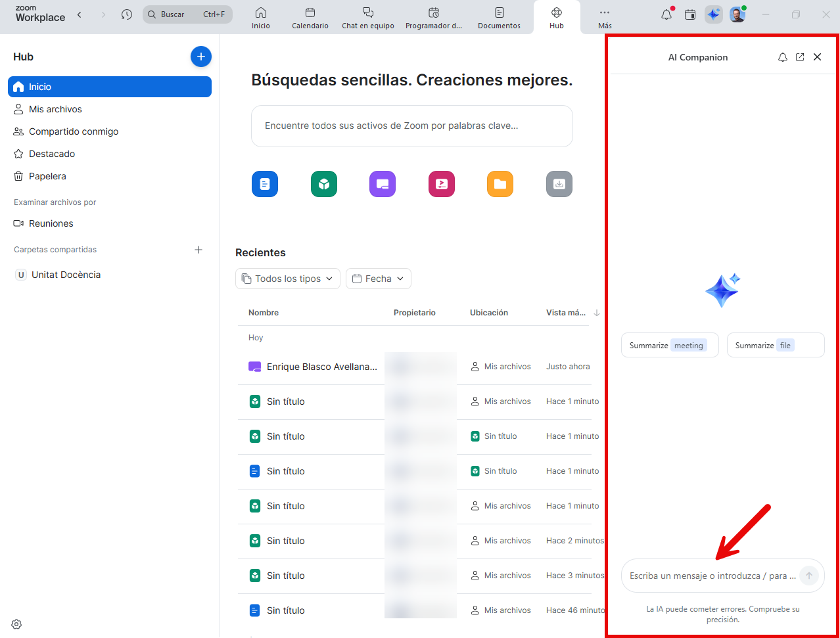This screenshot has height=638, width=840.
Task: Click the orange folder quick-access icon
Action: pyautogui.click(x=500, y=184)
